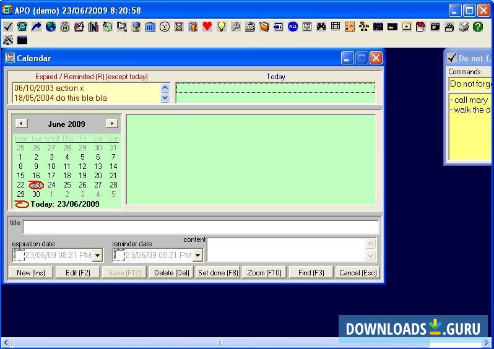
Task: Click the Delete (Del) button
Action: pos(171,272)
